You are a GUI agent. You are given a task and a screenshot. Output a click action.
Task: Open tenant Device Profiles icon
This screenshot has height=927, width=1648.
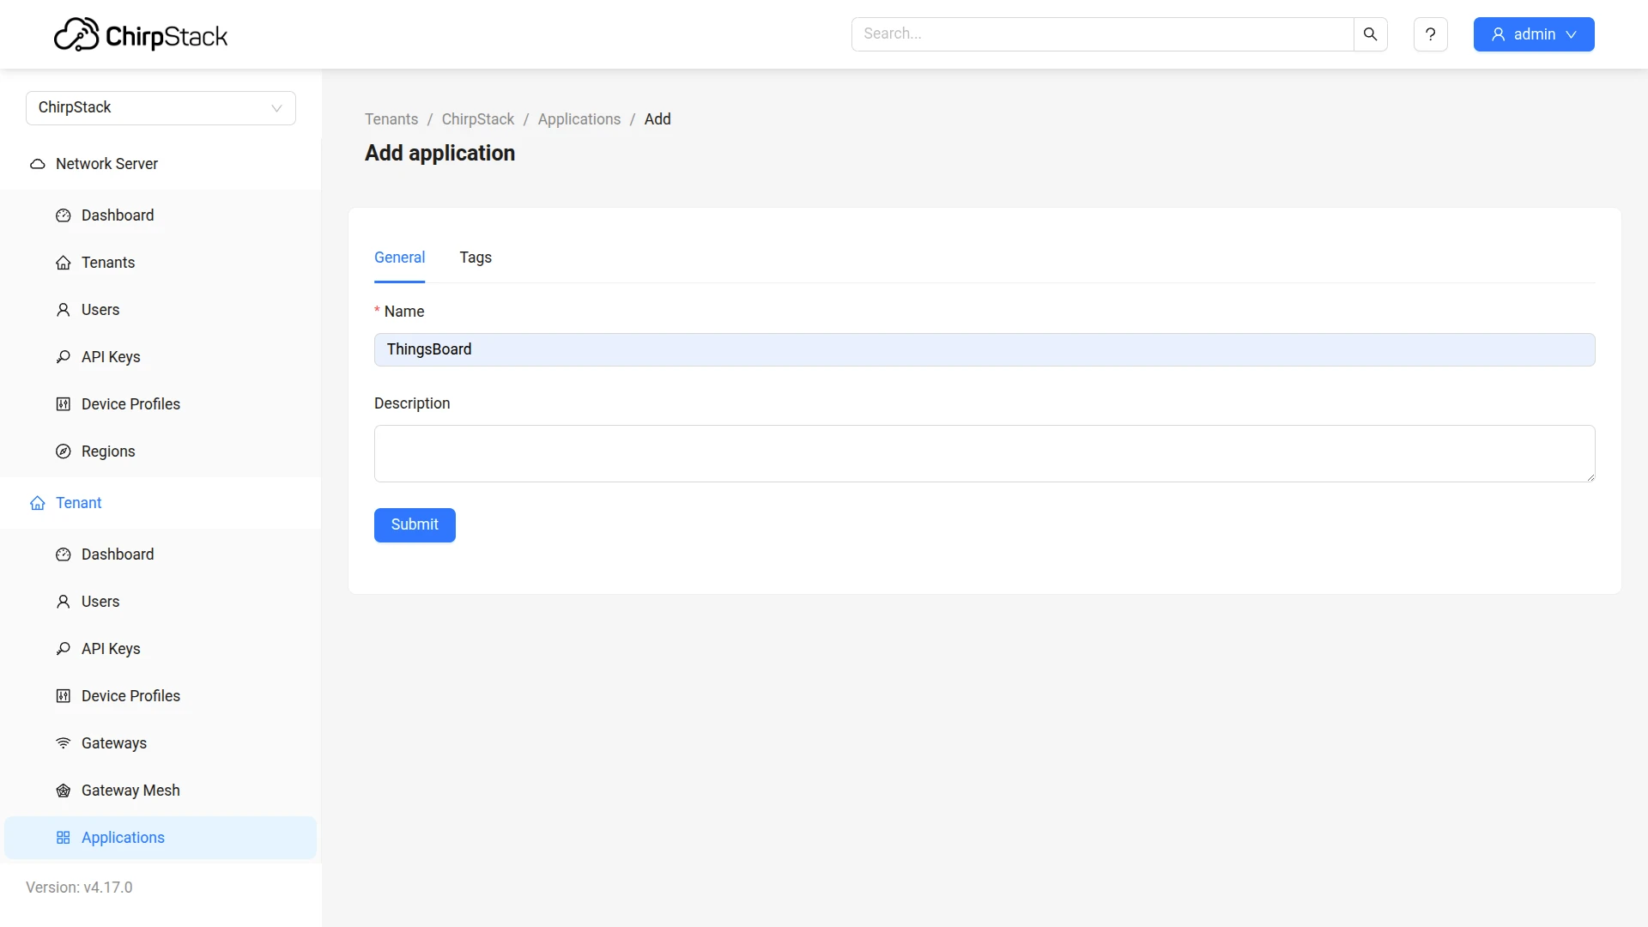point(64,696)
